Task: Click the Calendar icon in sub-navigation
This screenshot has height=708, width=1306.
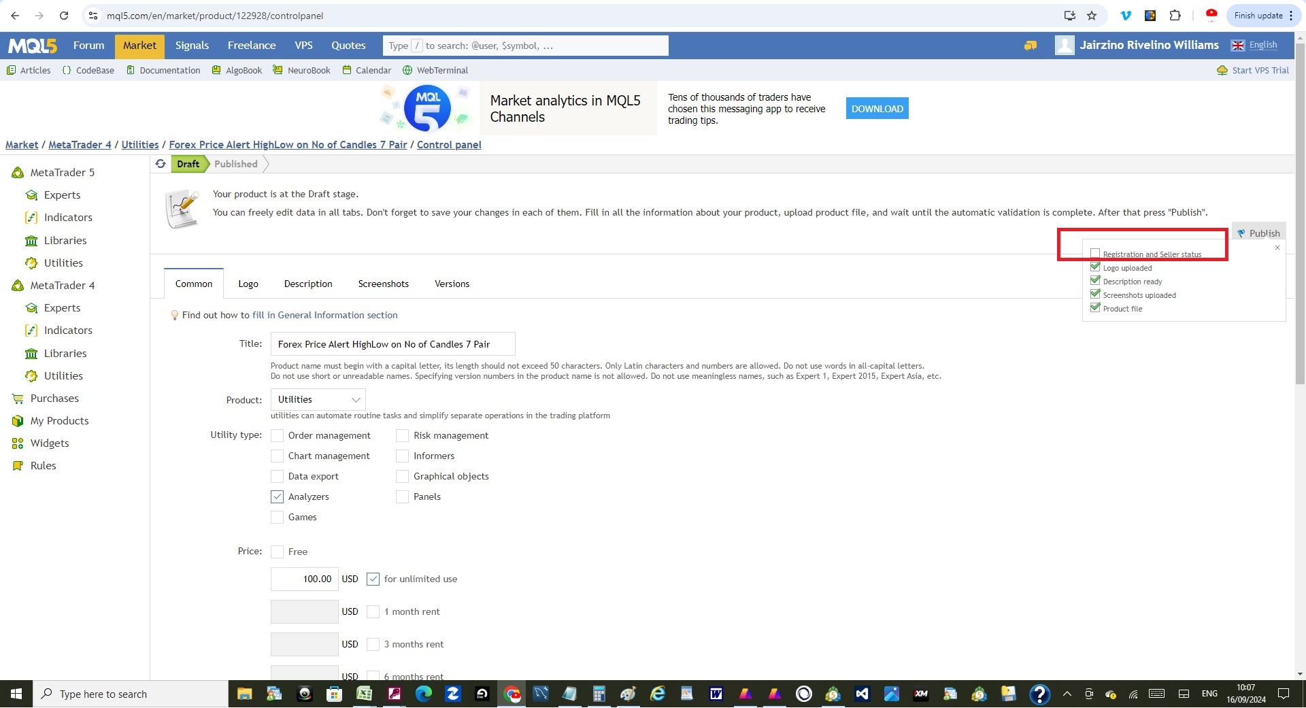Action: pyautogui.click(x=347, y=70)
